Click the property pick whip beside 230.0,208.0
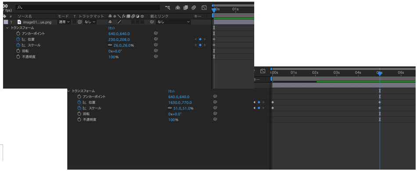417x171 pixels. [156, 39]
